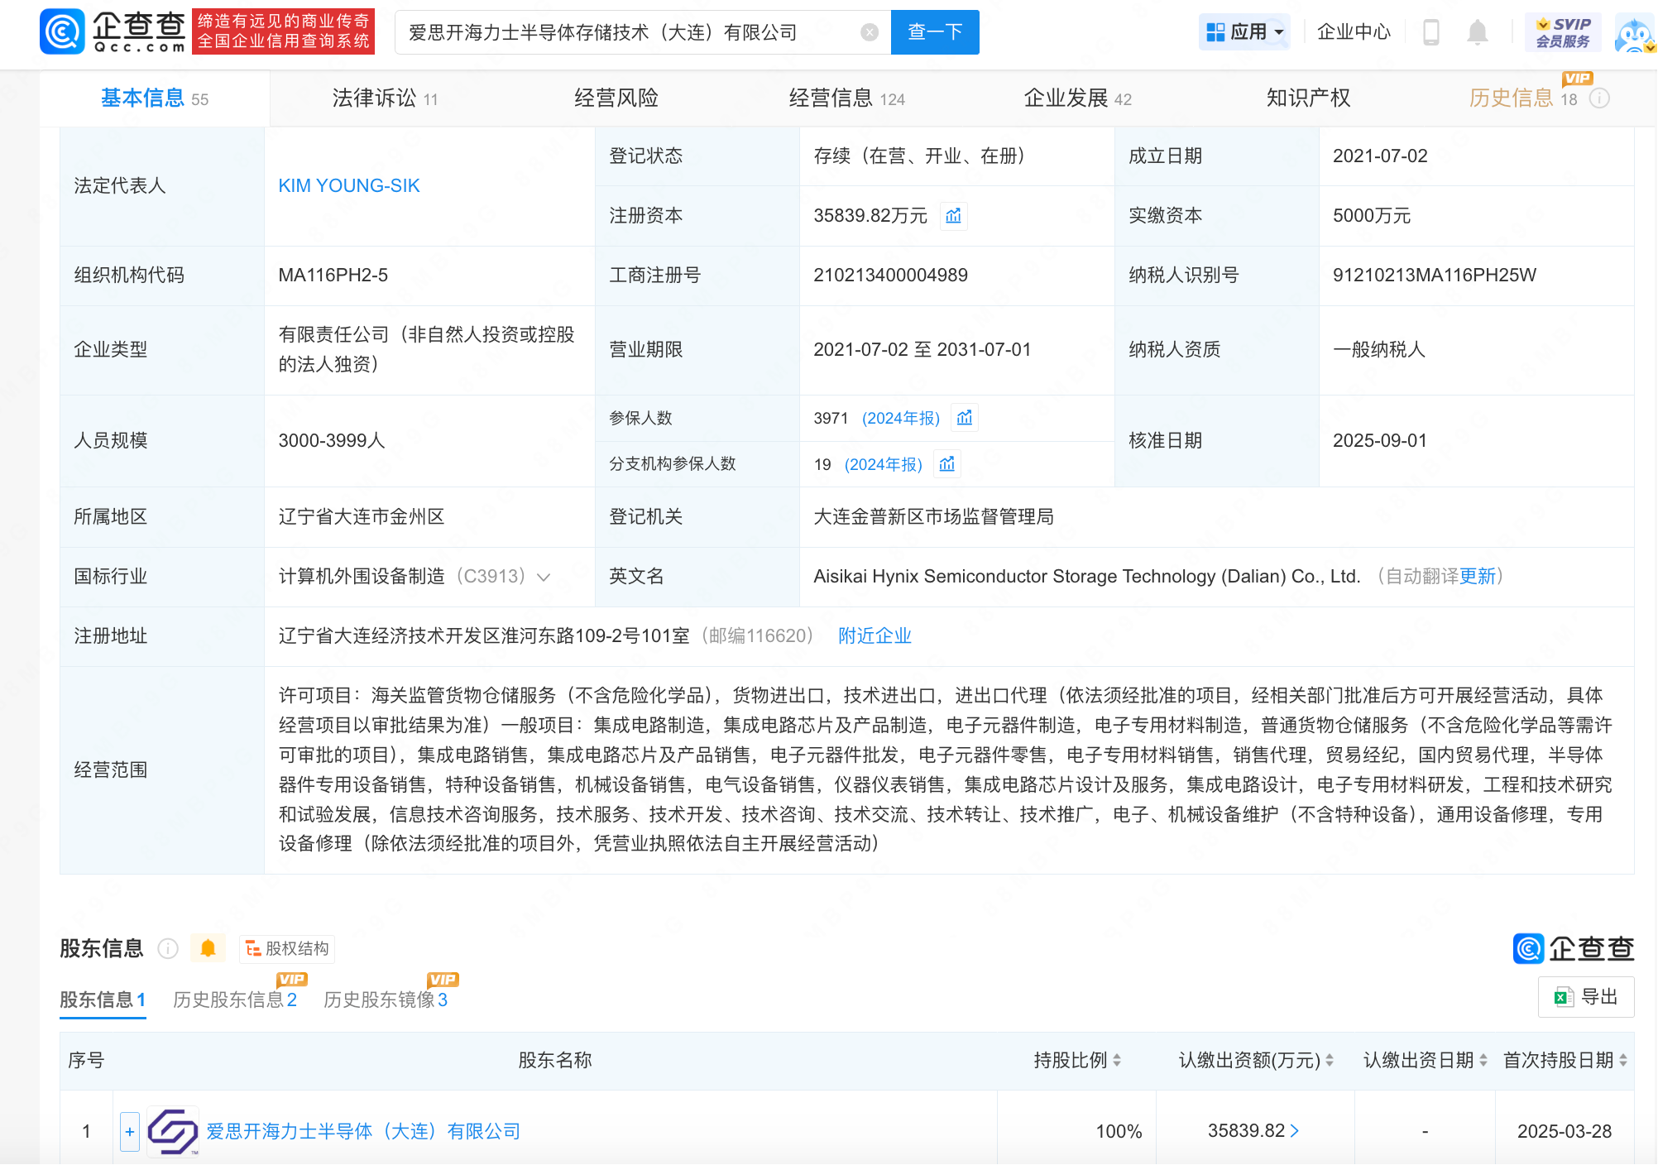Open the mobile phone app icon
Image resolution: width=1658 pixels, height=1165 pixels.
[1431, 32]
